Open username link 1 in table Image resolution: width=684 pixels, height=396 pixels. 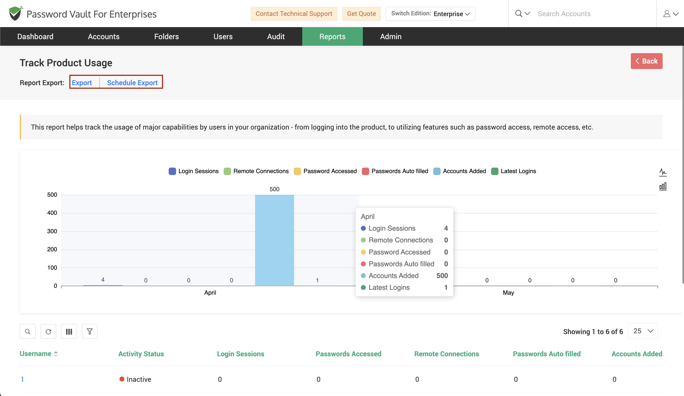tap(22, 379)
